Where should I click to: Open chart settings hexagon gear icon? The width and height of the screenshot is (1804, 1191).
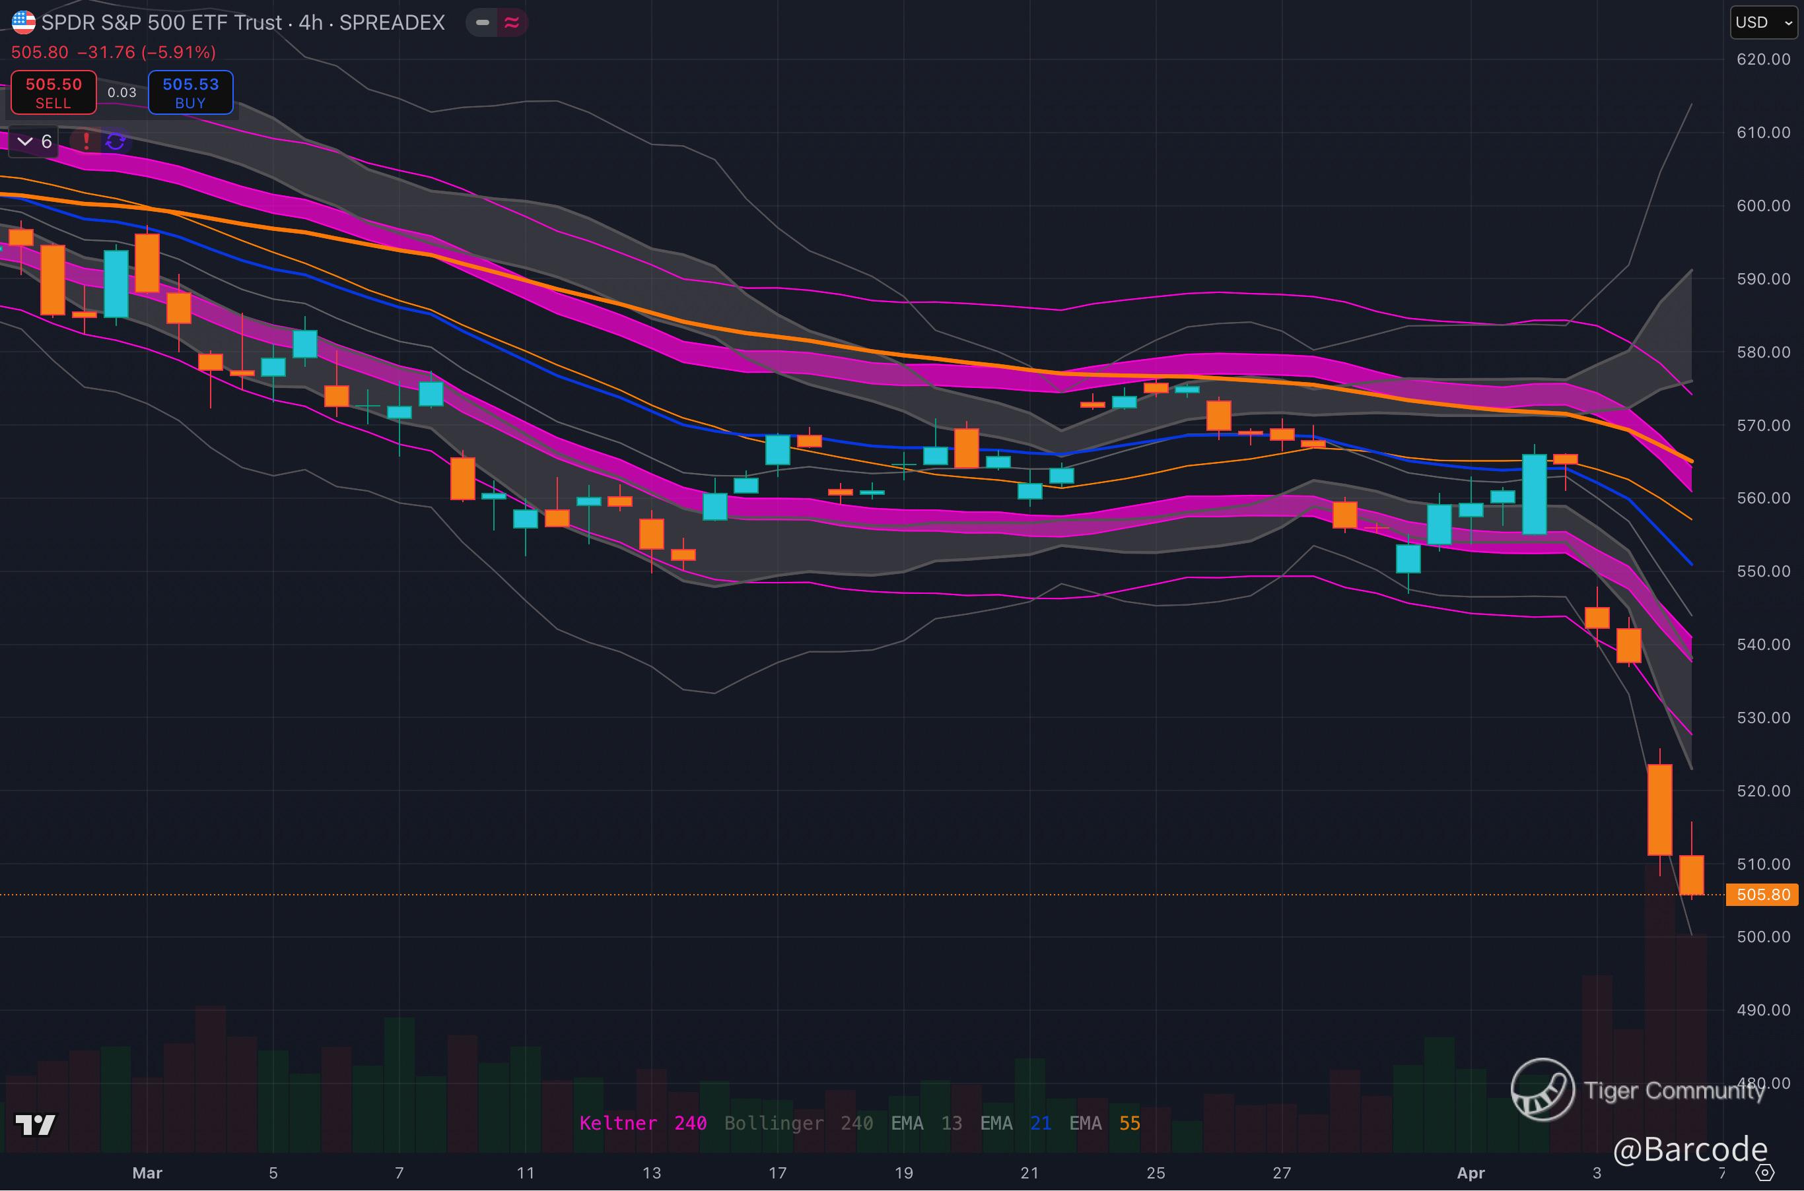[1764, 1173]
